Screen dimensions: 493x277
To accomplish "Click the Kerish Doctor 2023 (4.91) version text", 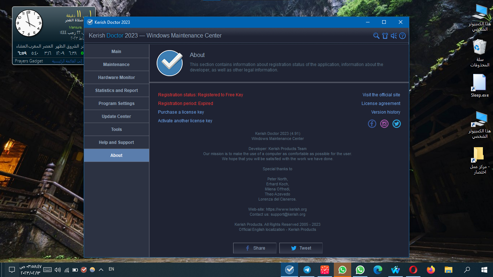I will [278, 134].
